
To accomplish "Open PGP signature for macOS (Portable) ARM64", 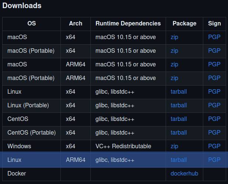I will (214, 78).
